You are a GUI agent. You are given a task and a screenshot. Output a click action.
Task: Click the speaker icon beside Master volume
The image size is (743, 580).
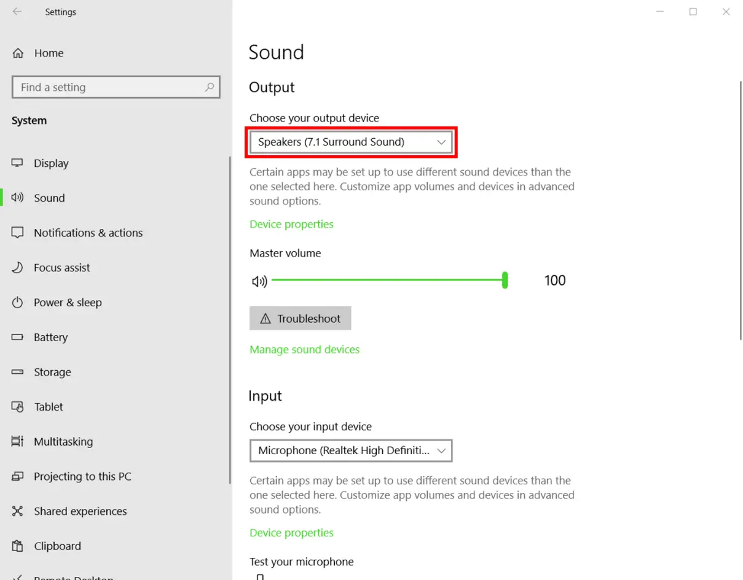[259, 280]
